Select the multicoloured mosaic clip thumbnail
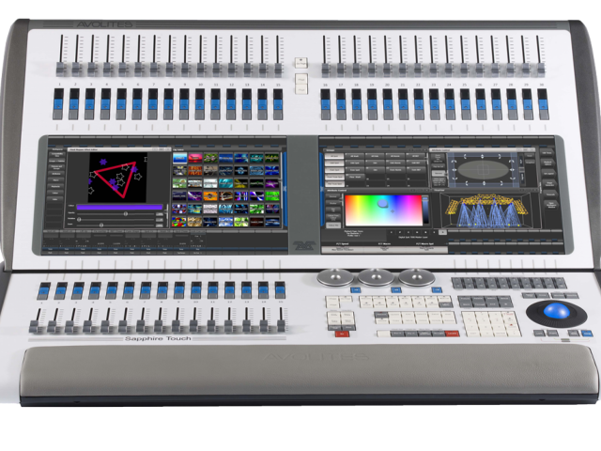This screenshot has height=451, width=601. click(x=179, y=222)
